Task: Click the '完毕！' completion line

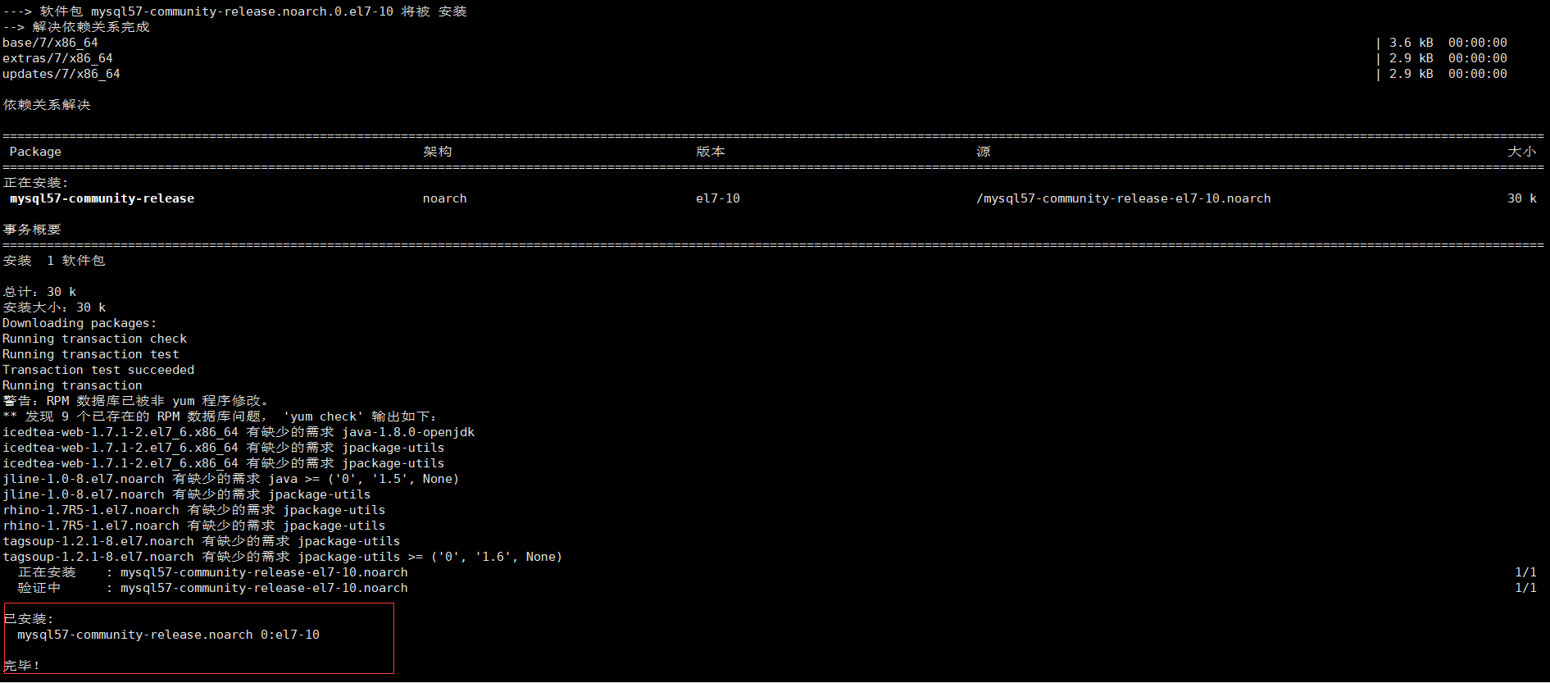Action: tap(22, 666)
